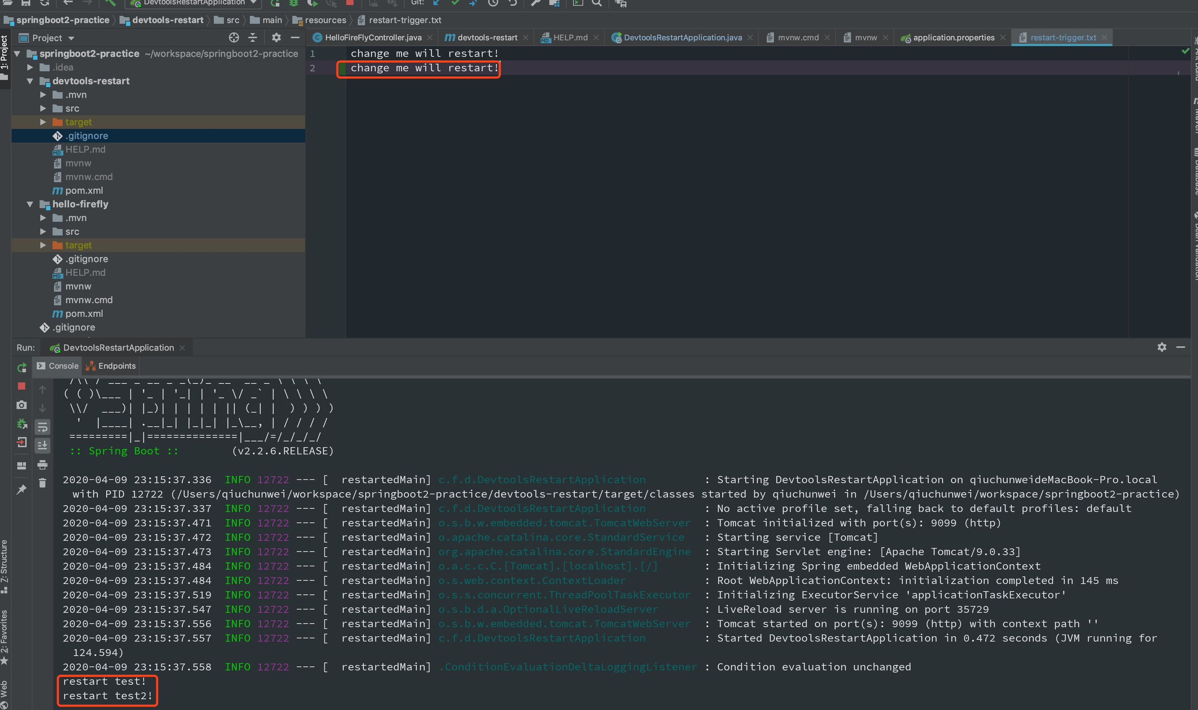Stop the running application with the red stop button

tap(21, 386)
